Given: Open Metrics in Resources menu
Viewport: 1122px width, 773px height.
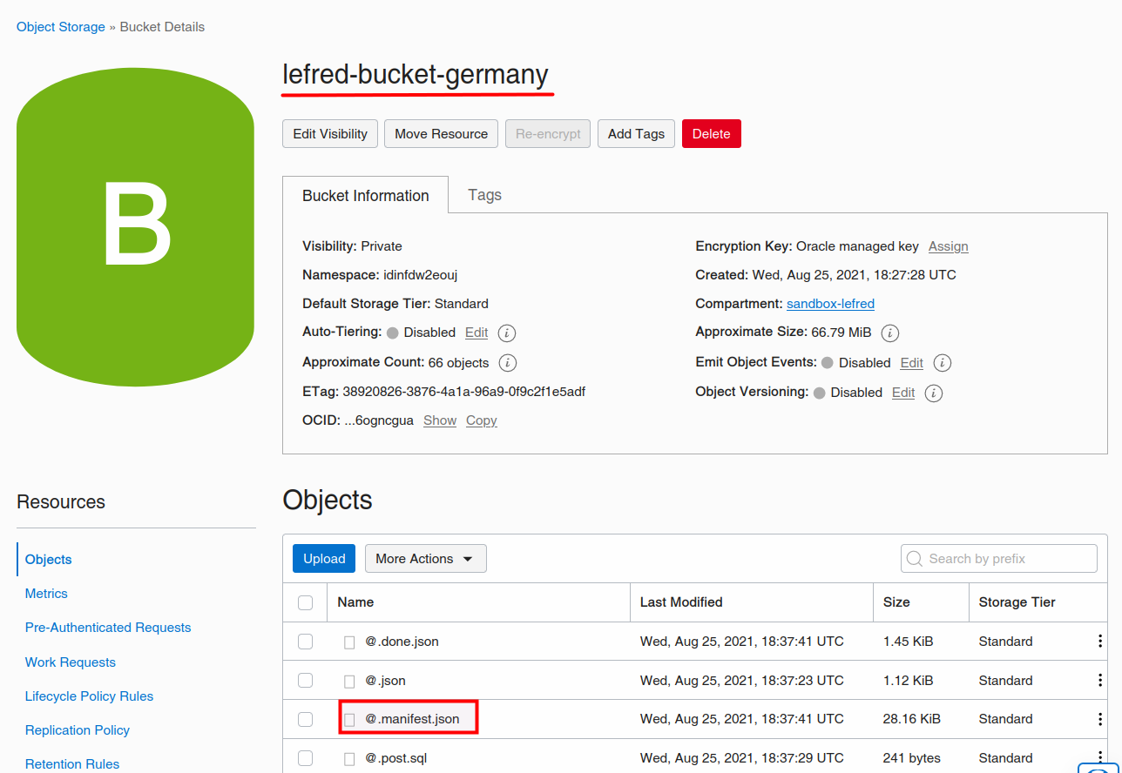Looking at the screenshot, I should click(46, 594).
